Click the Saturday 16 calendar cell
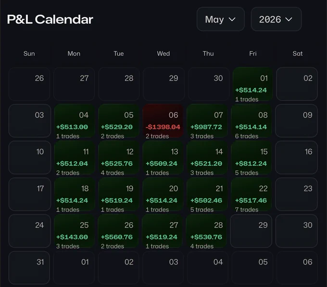 [296, 157]
